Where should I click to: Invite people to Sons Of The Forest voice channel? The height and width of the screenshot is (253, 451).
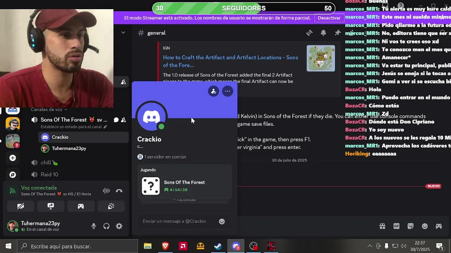124,120
